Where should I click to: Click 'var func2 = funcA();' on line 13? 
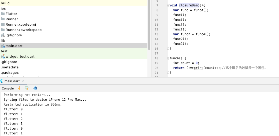[192, 34]
